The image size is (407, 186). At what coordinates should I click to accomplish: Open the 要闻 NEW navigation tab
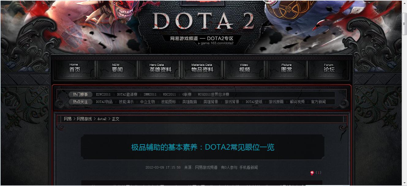point(117,68)
